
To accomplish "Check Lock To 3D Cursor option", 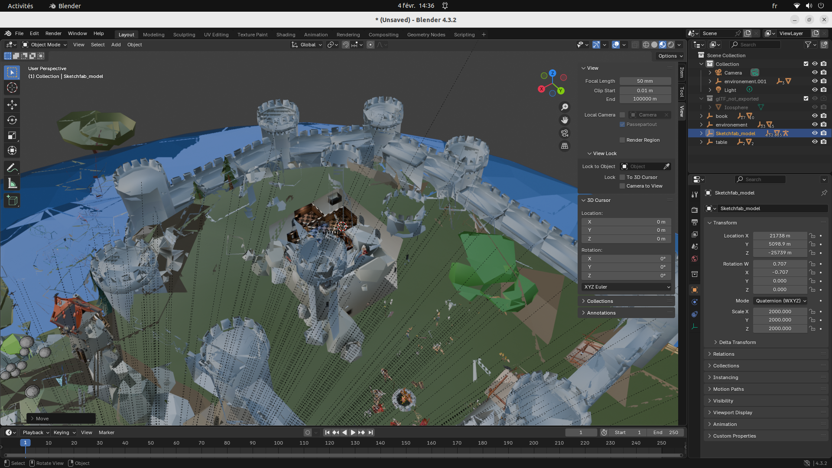I will [622, 177].
